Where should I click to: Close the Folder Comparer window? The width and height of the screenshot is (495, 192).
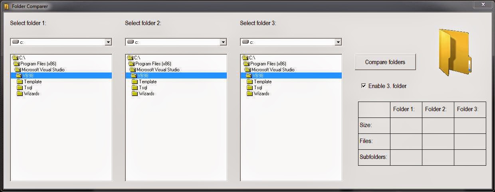pos(483,4)
